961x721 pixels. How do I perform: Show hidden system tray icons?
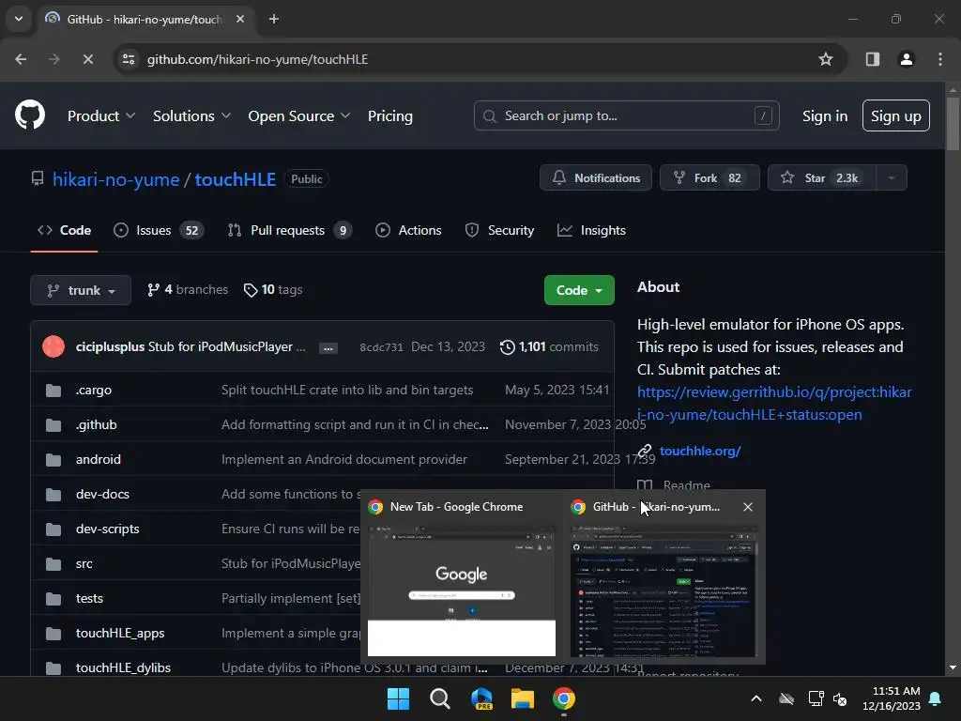click(756, 698)
